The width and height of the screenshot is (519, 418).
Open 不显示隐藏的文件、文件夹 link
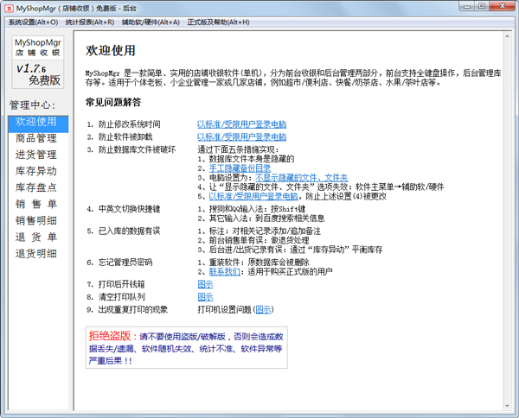tap(301, 178)
